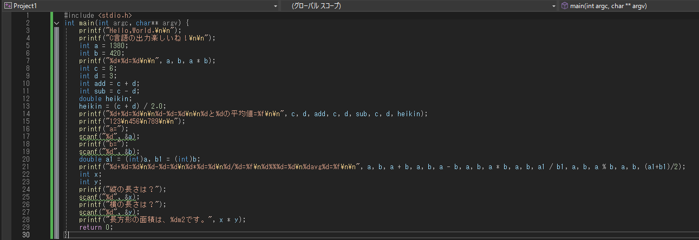Click the printf with 横の長さは？ text
Viewport: 699px width, 240px height.
tap(122, 205)
